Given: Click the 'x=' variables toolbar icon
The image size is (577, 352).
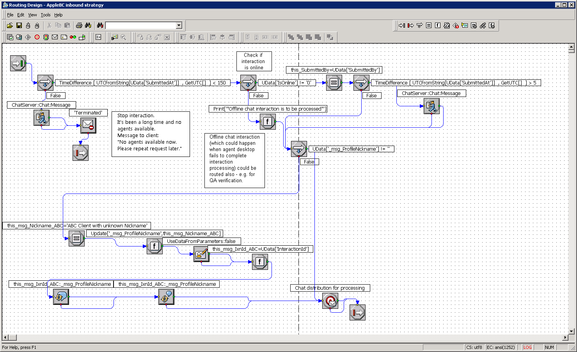Looking at the screenshot, I should (x=98, y=37).
